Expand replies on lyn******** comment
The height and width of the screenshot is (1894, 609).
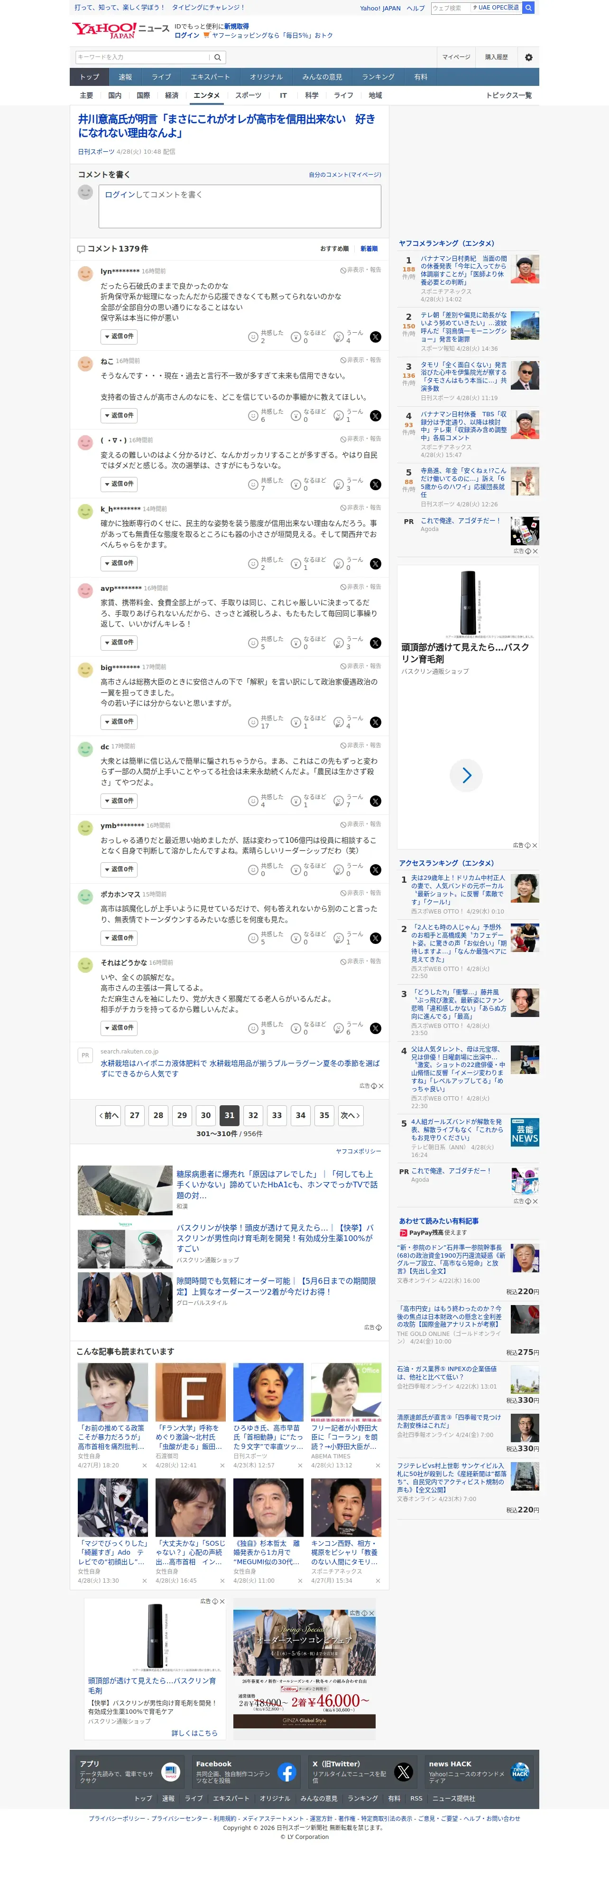coord(119,337)
